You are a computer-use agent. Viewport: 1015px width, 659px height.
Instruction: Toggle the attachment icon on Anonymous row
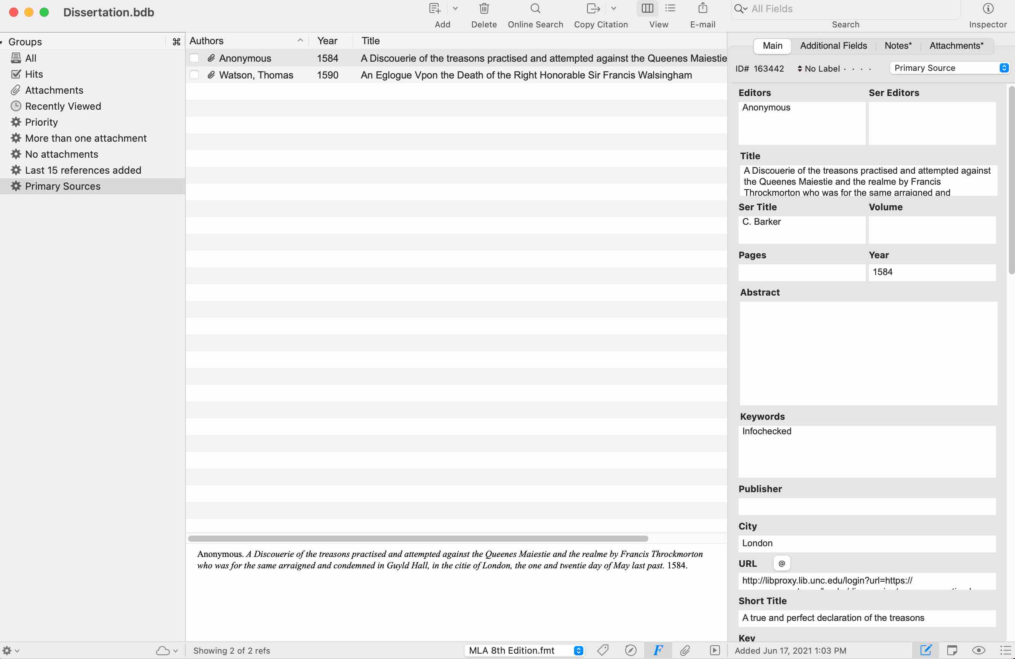pyautogui.click(x=210, y=58)
